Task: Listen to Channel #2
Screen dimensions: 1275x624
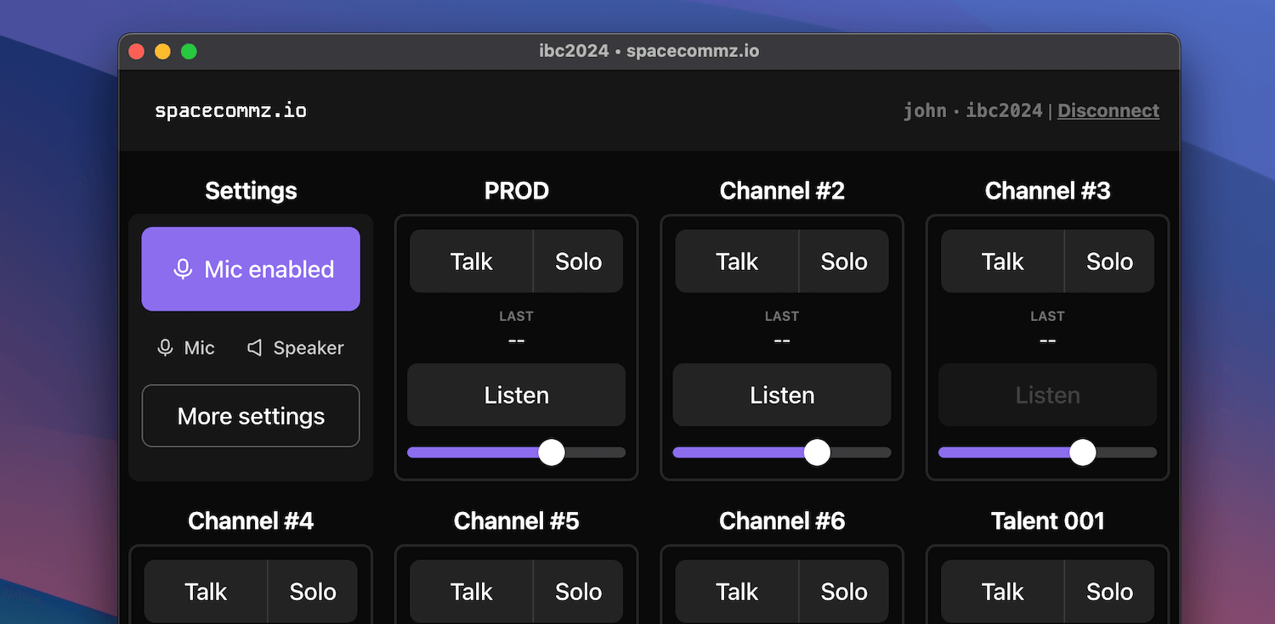Action: pyautogui.click(x=781, y=395)
